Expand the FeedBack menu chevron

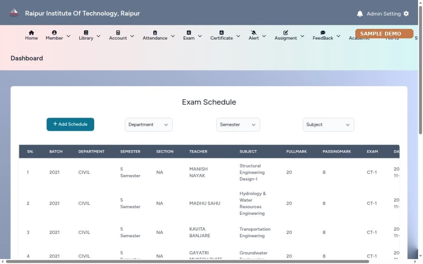[338, 36]
